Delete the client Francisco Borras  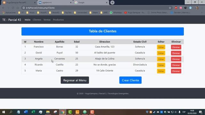pos(176,47)
